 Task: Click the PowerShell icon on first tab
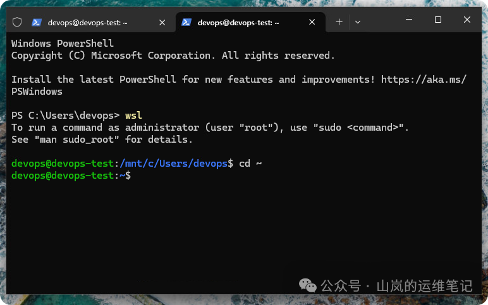[x=37, y=22]
